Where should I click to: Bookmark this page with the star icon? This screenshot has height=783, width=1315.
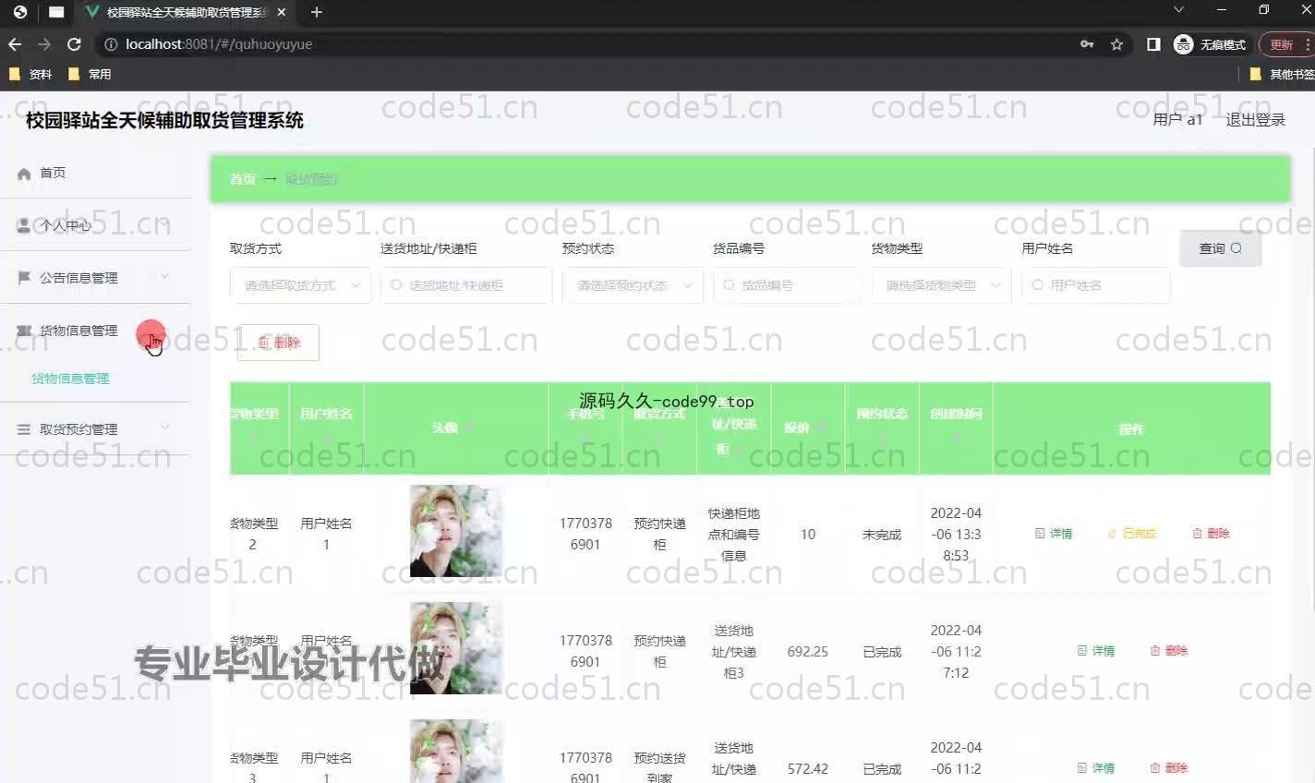click(x=1116, y=44)
